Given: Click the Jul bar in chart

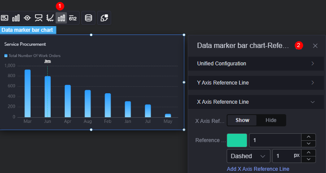Looking at the screenshot, I should (148, 111).
